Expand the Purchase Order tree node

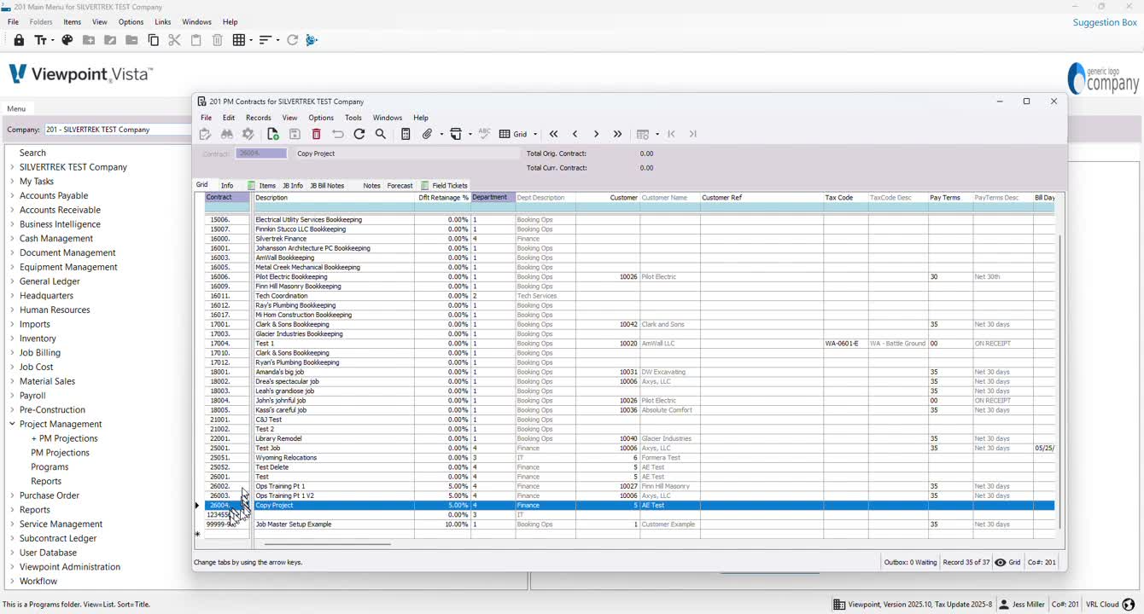12,495
